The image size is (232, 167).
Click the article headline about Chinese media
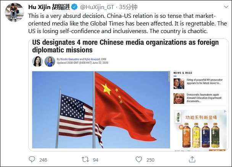125,46
